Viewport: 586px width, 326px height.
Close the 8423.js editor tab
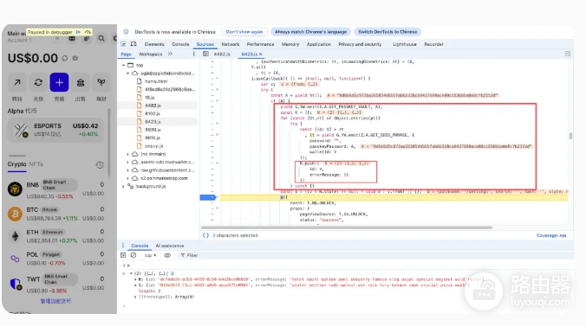click(x=260, y=54)
